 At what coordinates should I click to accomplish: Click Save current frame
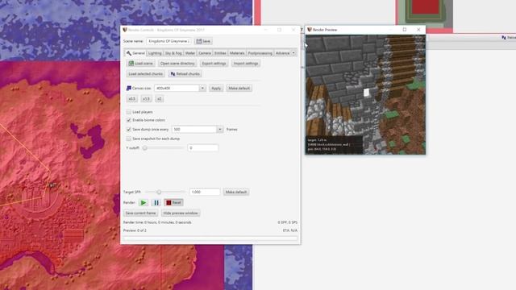(x=140, y=213)
